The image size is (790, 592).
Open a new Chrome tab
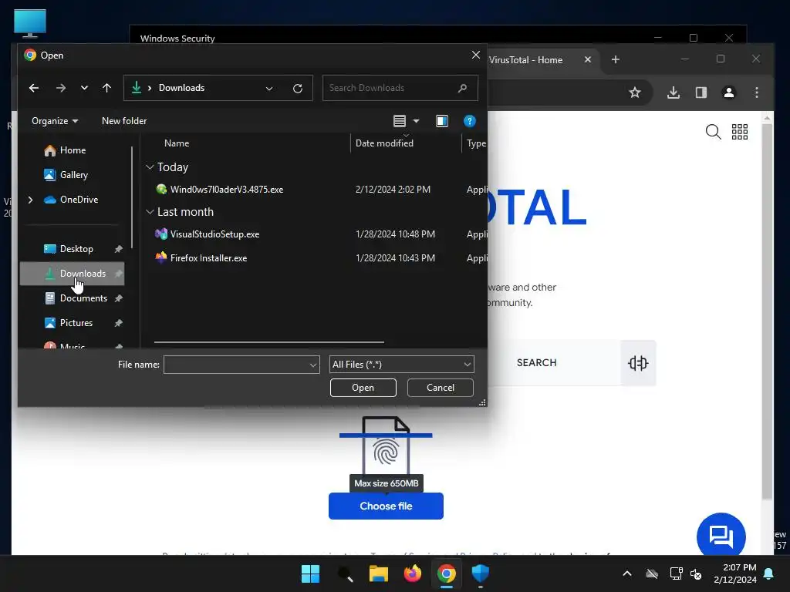pyautogui.click(x=615, y=60)
